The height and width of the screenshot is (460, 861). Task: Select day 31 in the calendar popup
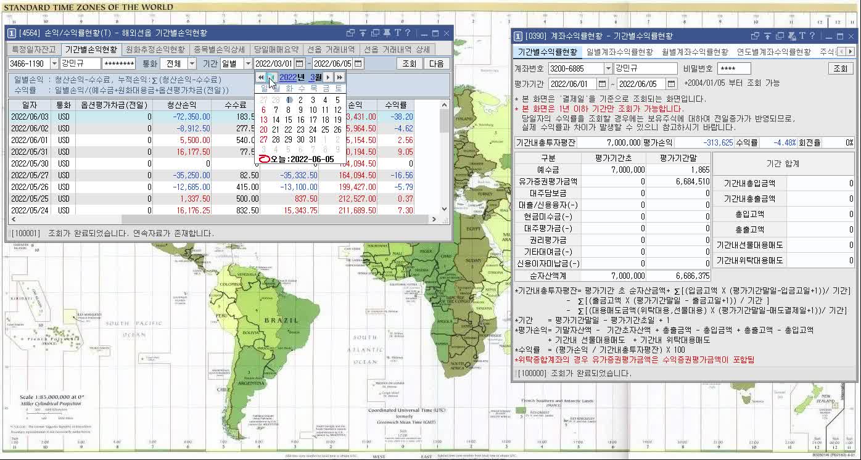click(313, 139)
